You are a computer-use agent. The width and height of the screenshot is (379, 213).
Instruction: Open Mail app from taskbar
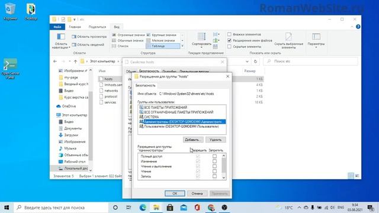click(x=184, y=208)
